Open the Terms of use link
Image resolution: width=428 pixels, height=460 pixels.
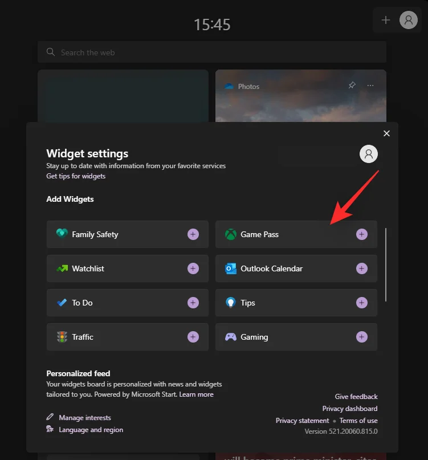[358, 421]
